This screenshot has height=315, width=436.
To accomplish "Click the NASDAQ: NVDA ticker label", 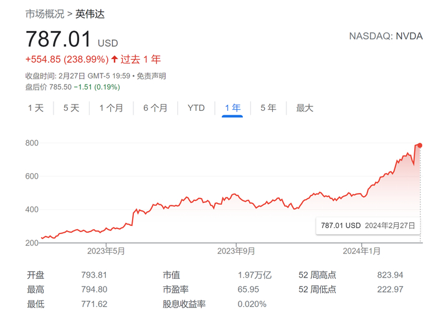I will (x=386, y=36).
